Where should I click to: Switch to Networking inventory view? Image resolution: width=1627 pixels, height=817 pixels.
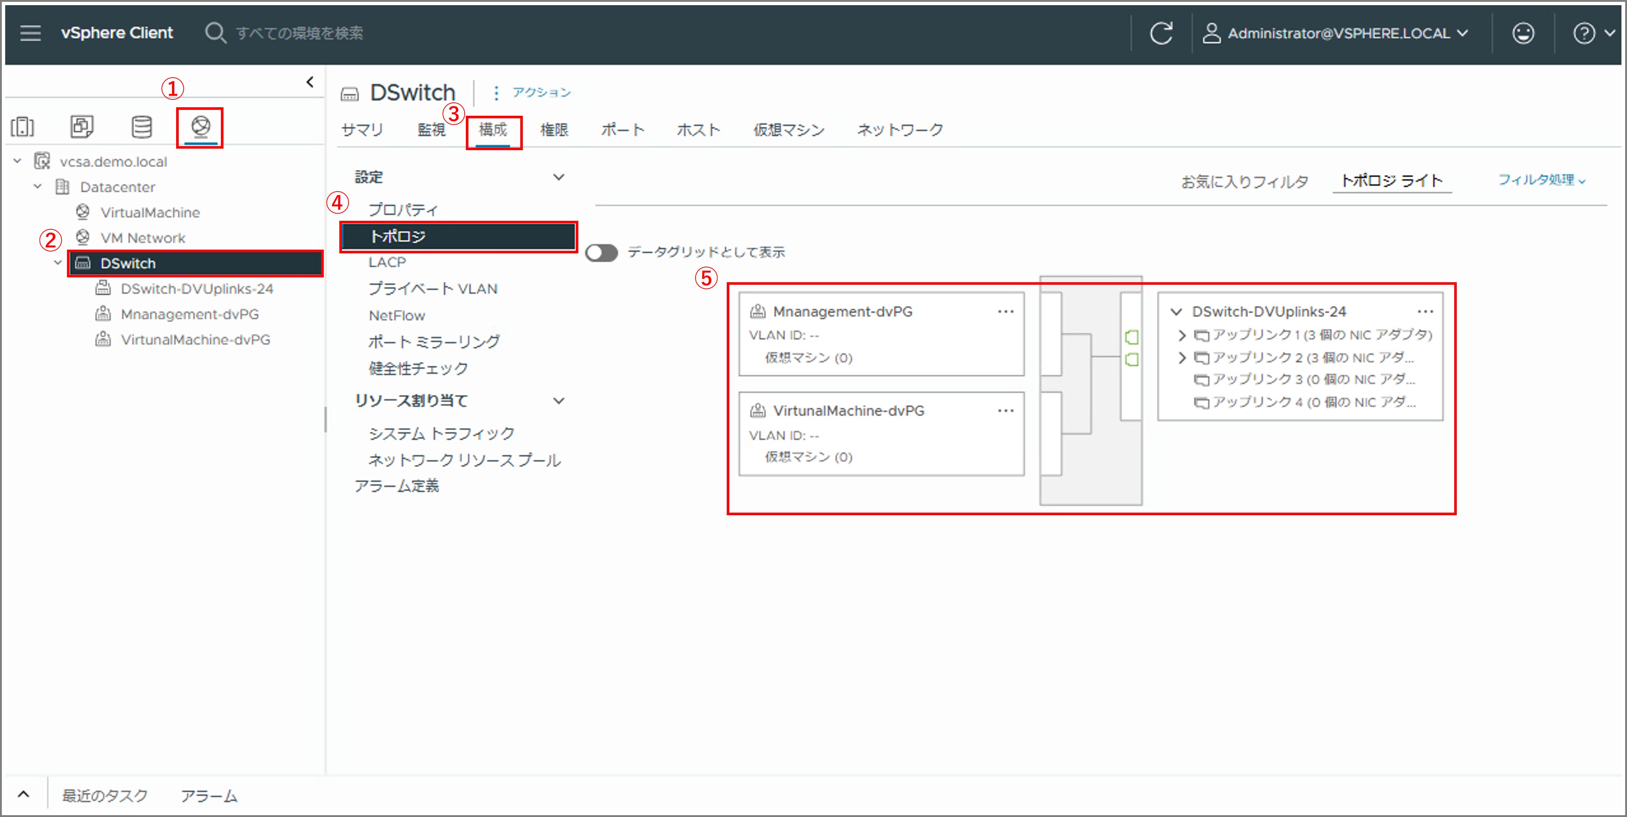click(x=200, y=127)
